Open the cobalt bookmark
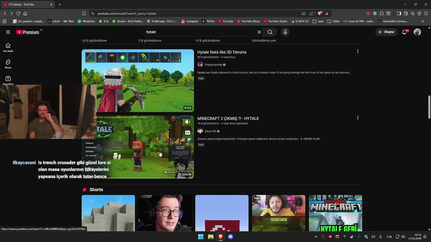The image size is (431, 242). [54, 21]
